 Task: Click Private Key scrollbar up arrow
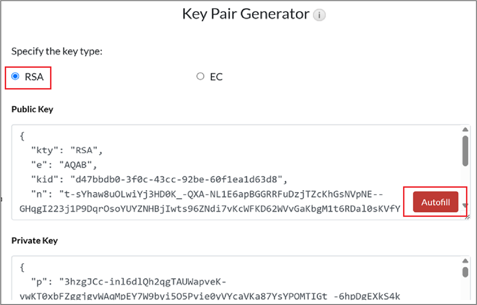click(x=465, y=261)
